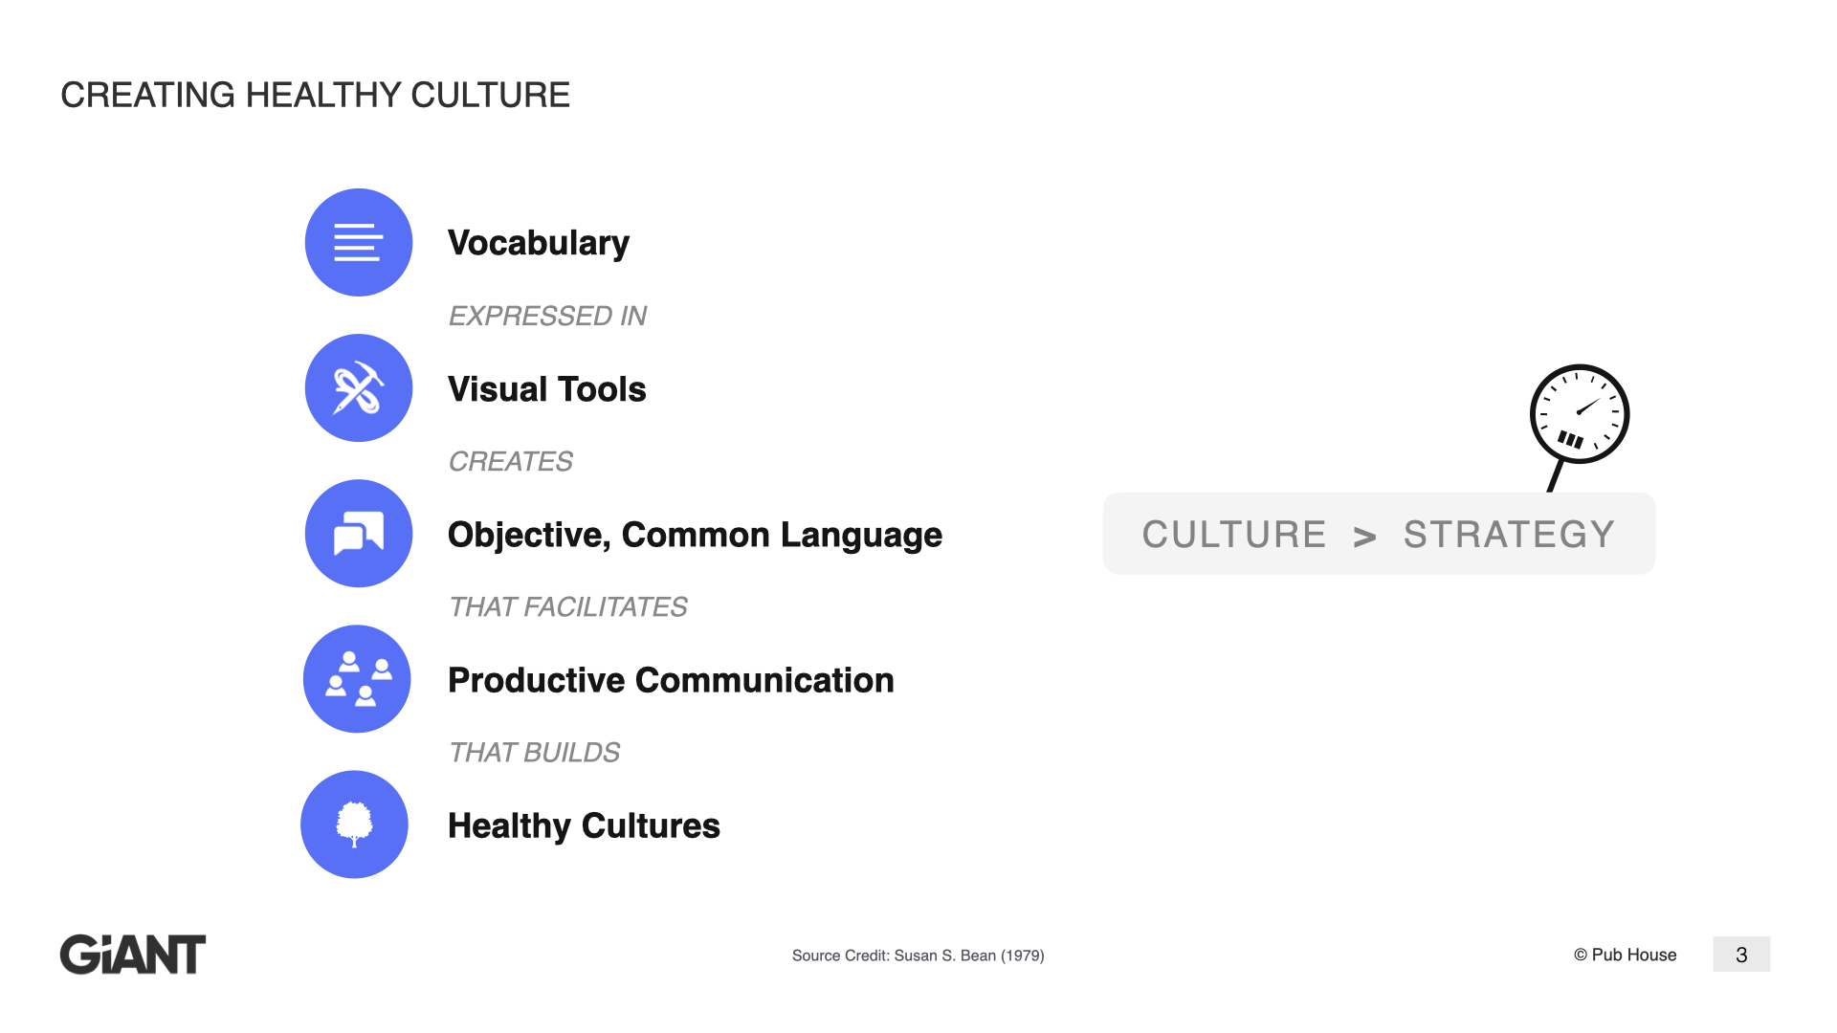Click the CULTURE word in gray box

pos(1234,535)
